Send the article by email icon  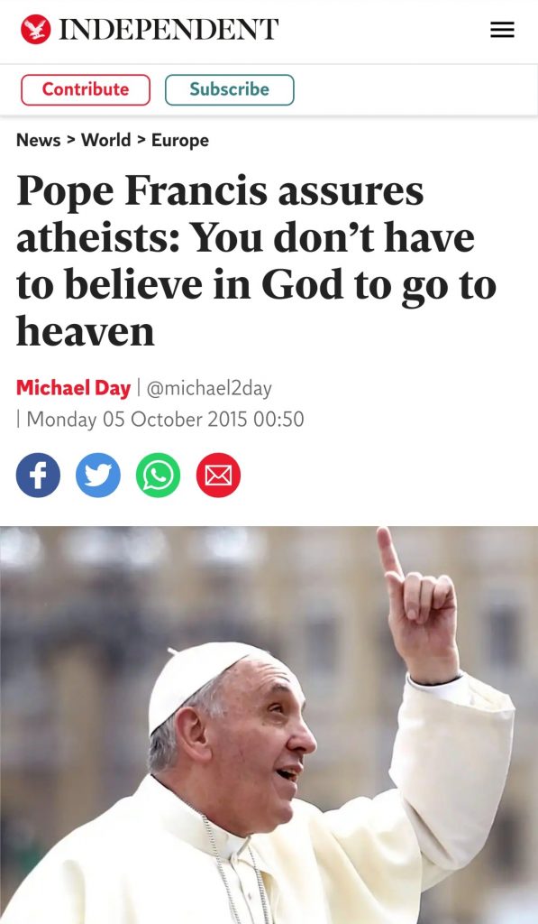(x=218, y=475)
